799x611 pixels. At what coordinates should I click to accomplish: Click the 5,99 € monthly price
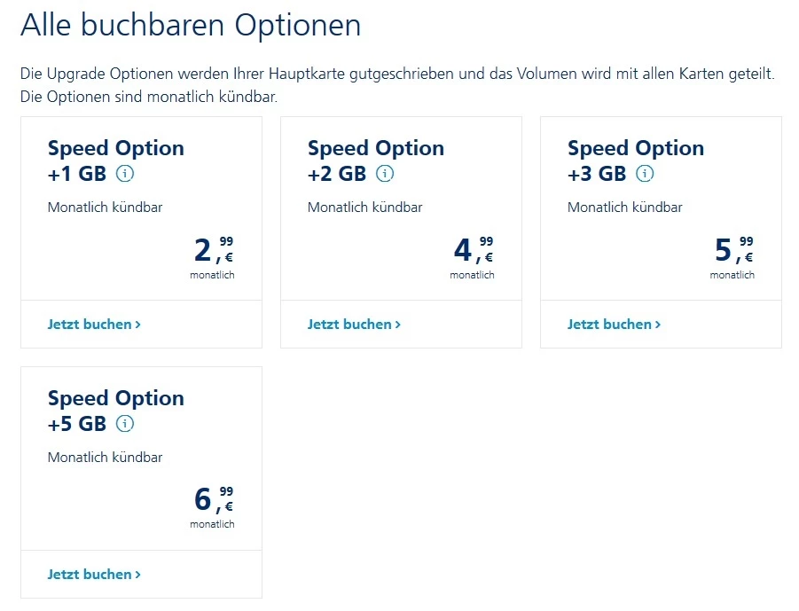click(733, 252)
